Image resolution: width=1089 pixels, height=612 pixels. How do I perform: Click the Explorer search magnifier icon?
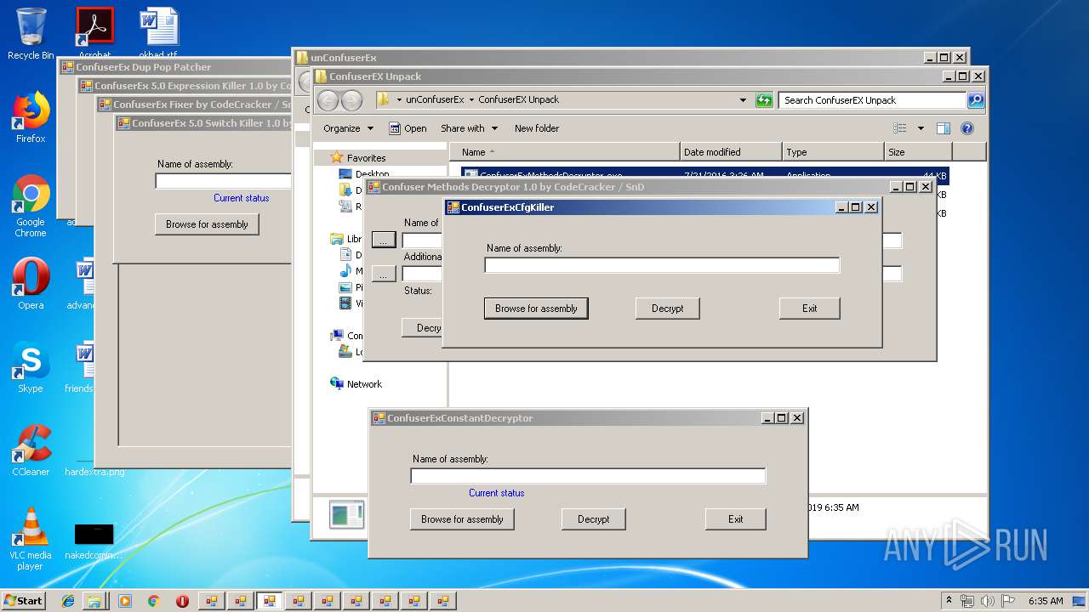pos(975,100)
